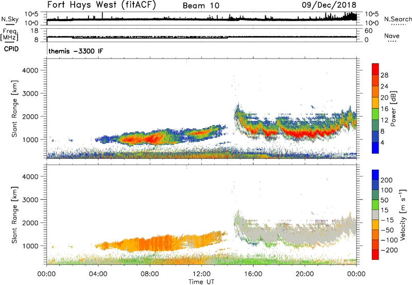Click the gray segment of the velocity colorbar
The height and width of the screenshot is (285, 412).
375,215
